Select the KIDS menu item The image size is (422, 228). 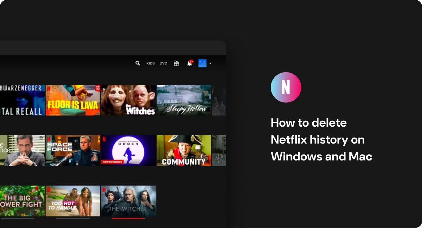pyautogui.click(x=151, y=63)
